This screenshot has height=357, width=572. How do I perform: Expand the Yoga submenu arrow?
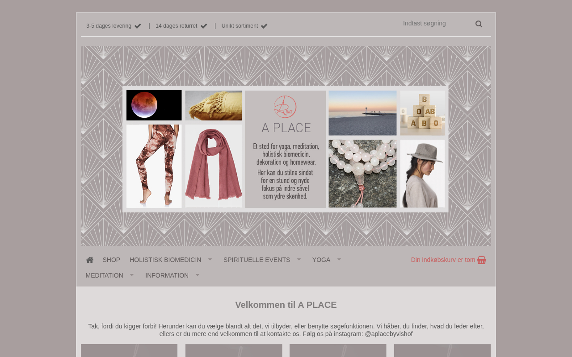pyautogui.click(x=339, y=259)
